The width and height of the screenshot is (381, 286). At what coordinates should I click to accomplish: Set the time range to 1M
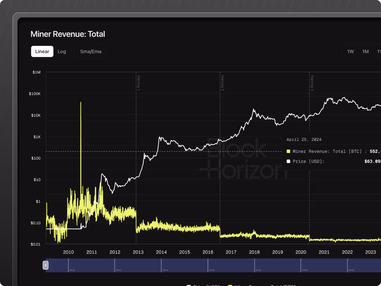click(366, 52)
